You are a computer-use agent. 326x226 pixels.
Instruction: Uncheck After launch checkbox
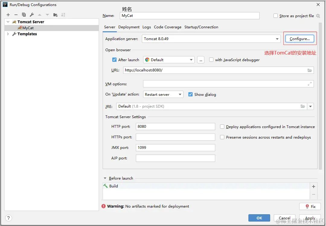point(114,60)
